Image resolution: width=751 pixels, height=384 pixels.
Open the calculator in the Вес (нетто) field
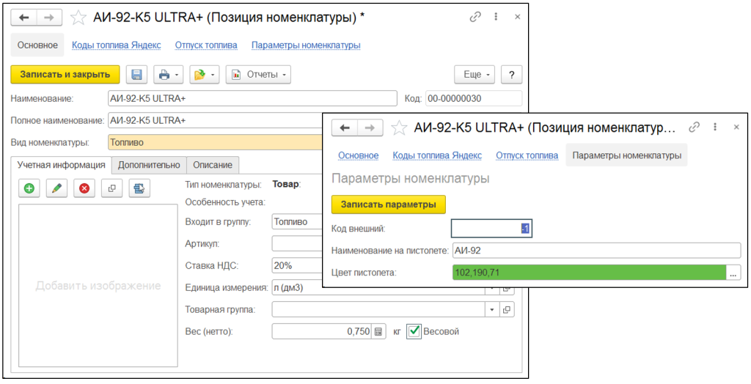378,331
